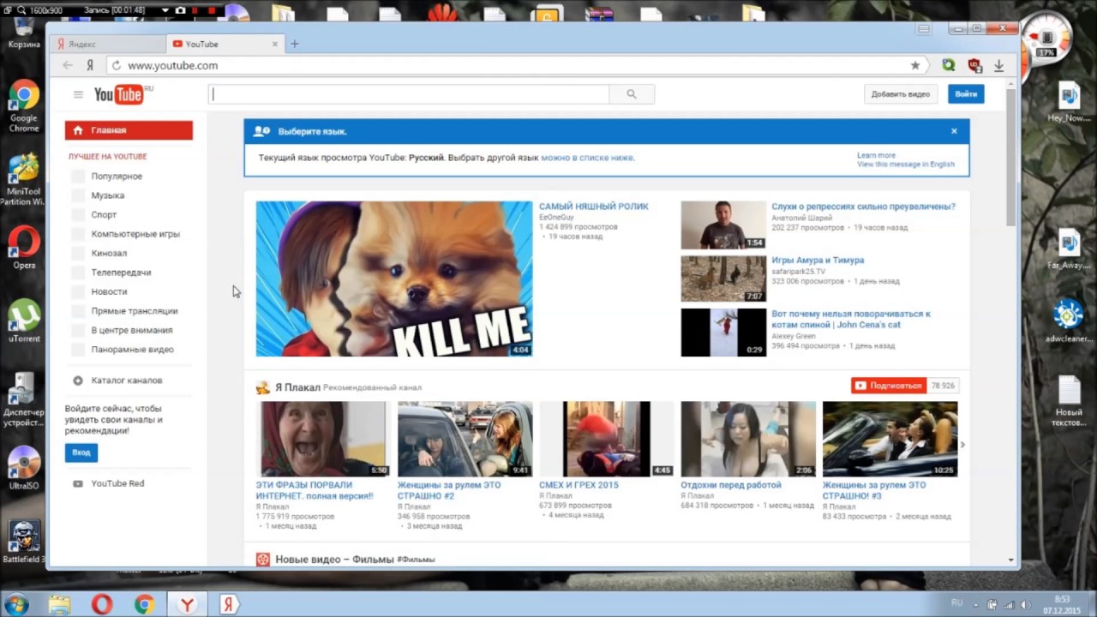Open the Прямые трансляции category
The height and width of the screenshot is (617, 1097).
click(135, 311)
